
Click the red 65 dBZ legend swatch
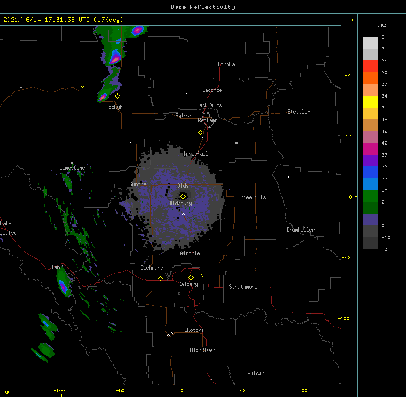tap(370, 66)
